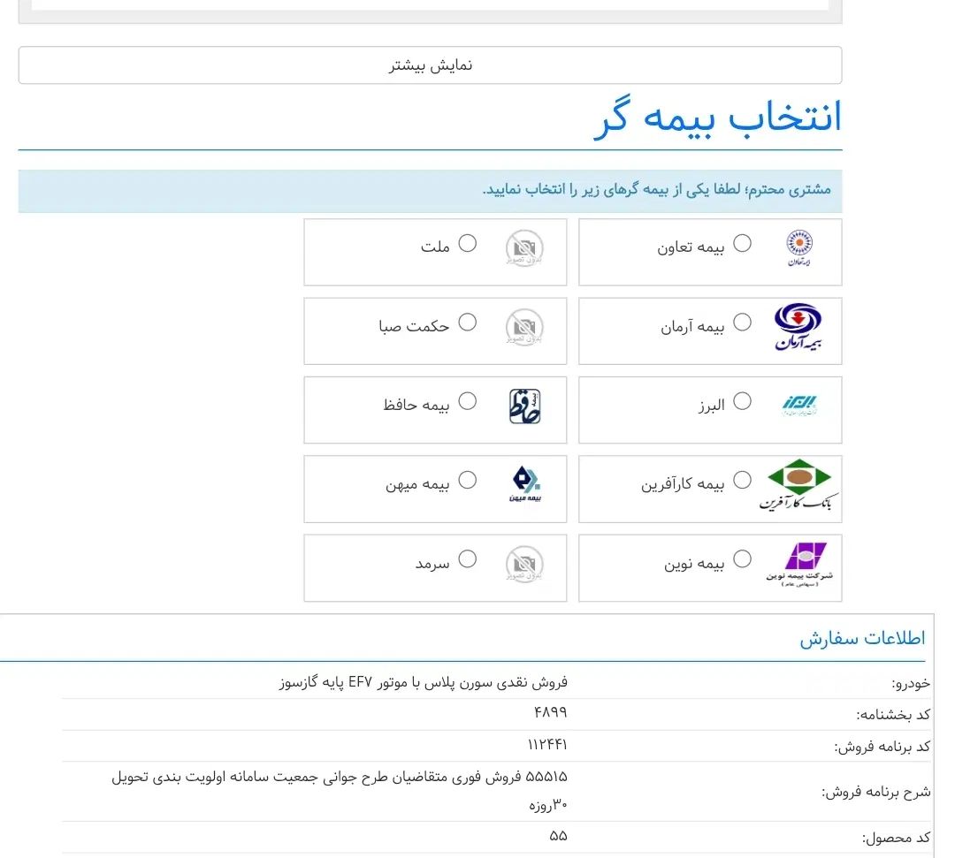The height and width of the screenshot is (858, 955).
Task: Choose the سرمد radio button
Action: point(467,558)
